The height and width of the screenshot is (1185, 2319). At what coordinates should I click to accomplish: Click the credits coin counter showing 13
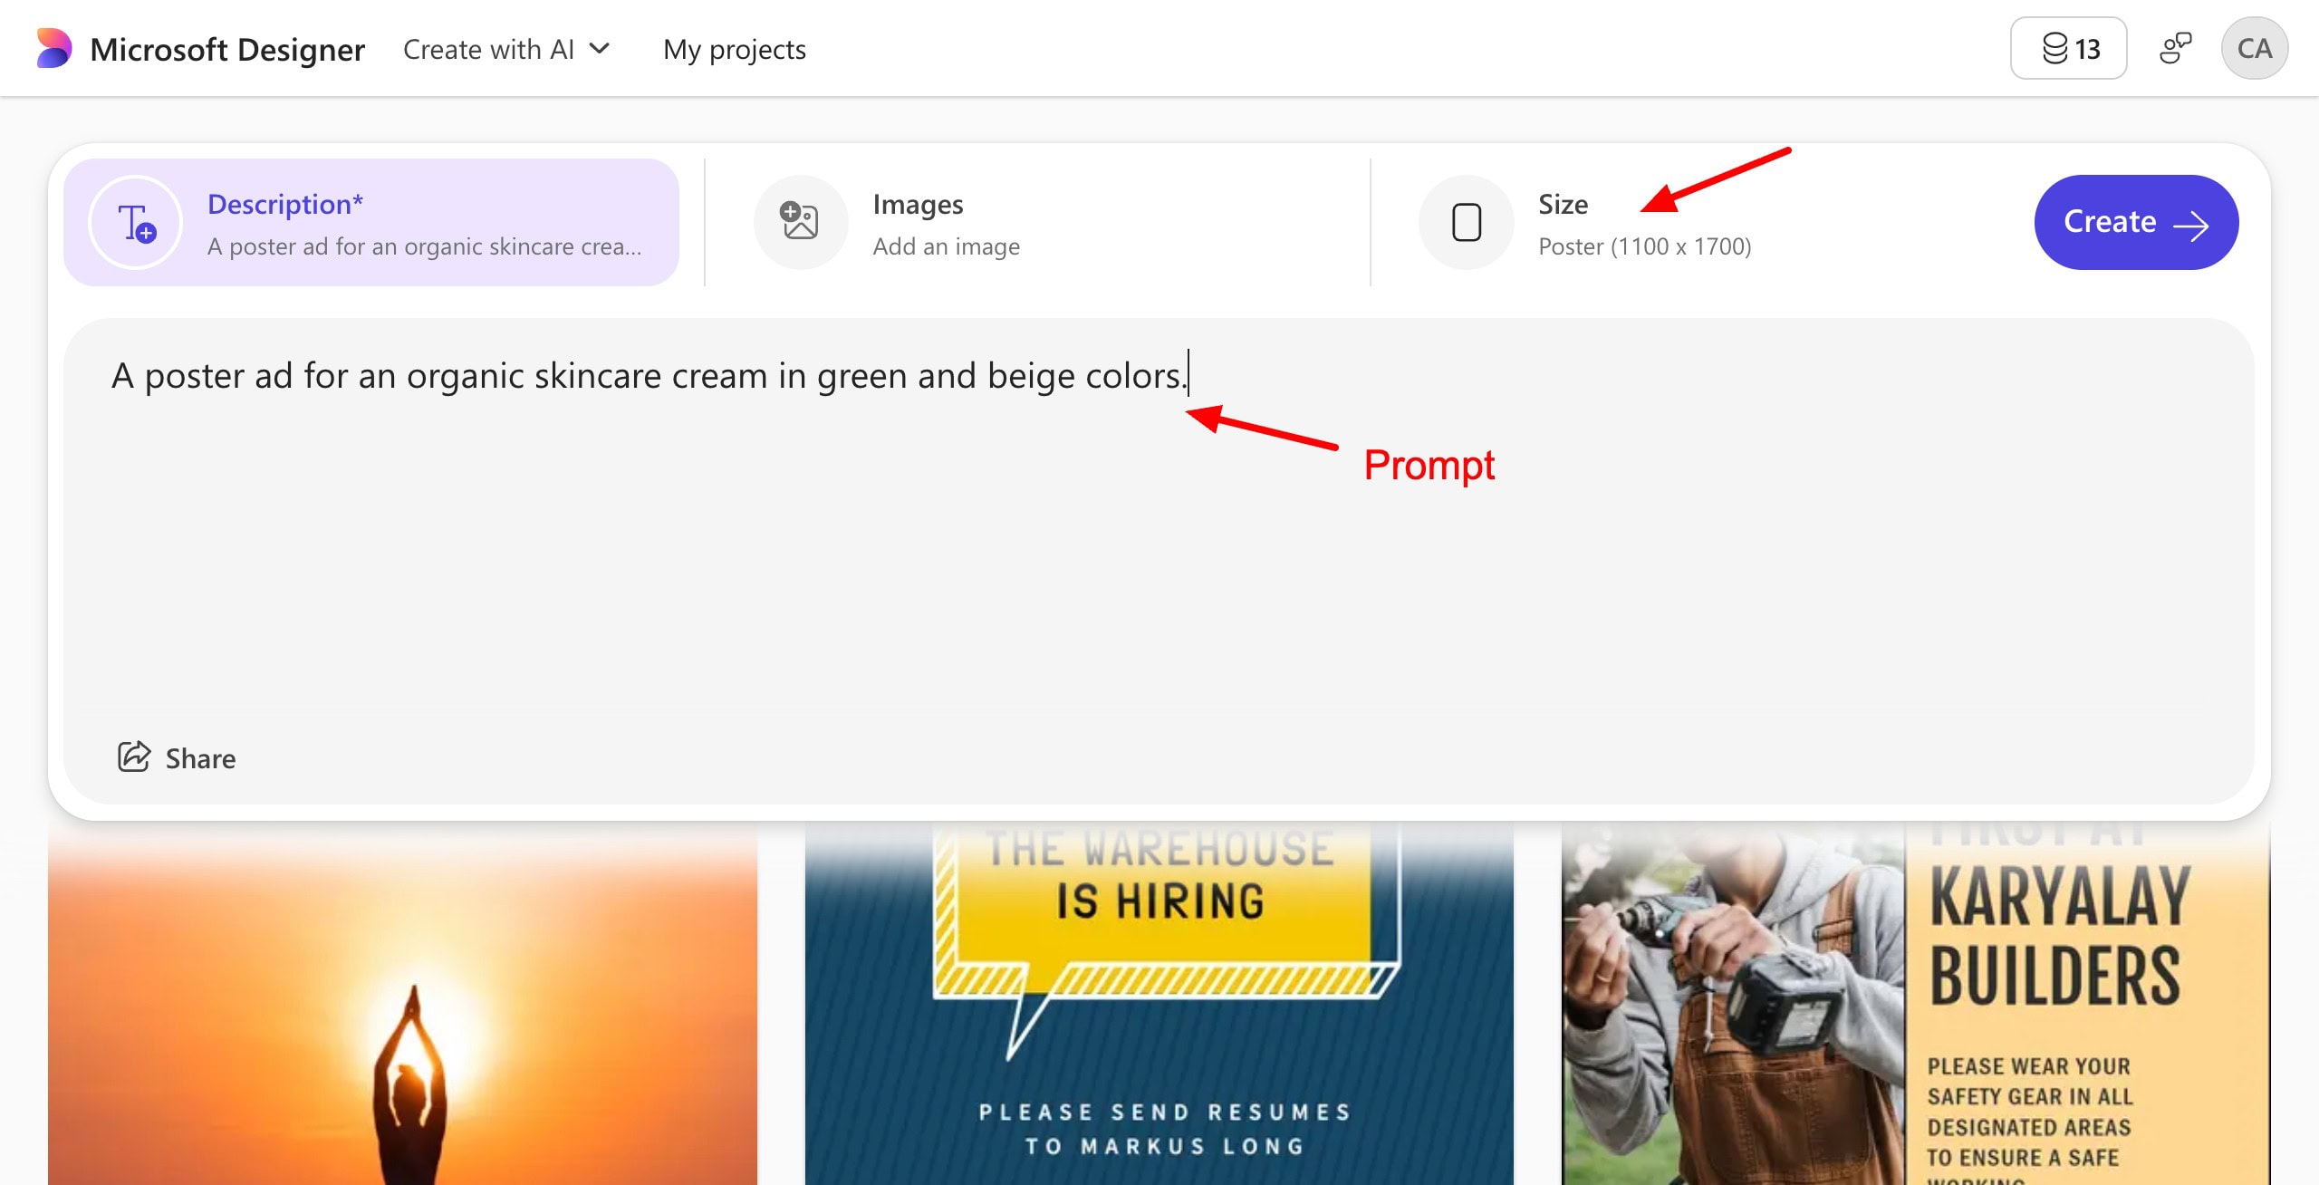[2068, 49]
